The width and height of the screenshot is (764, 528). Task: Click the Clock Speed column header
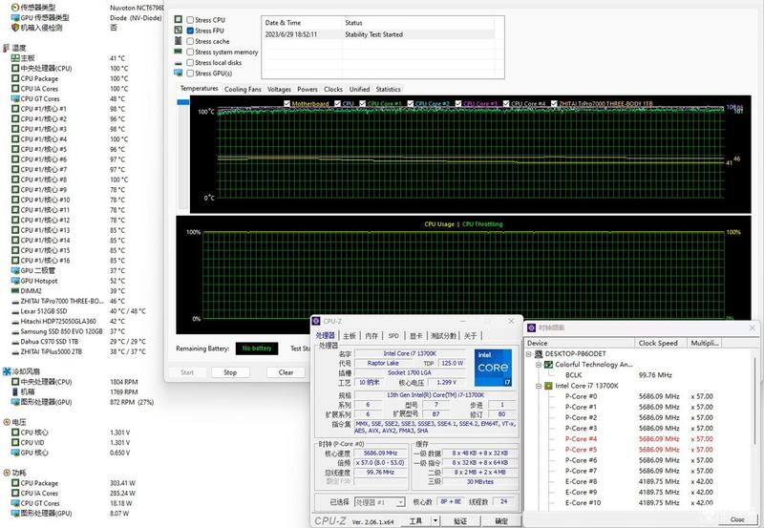[x=661, y=343]
